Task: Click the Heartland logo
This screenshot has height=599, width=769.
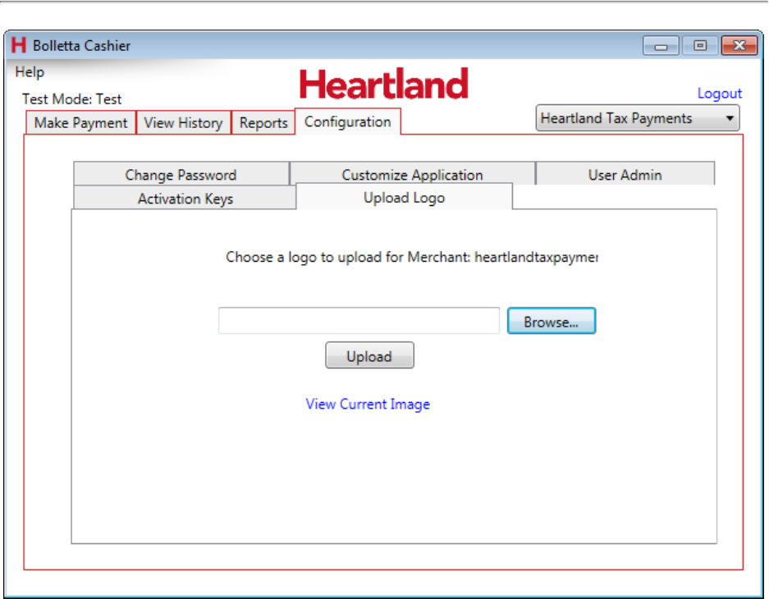Action: [x=384, y=84]
